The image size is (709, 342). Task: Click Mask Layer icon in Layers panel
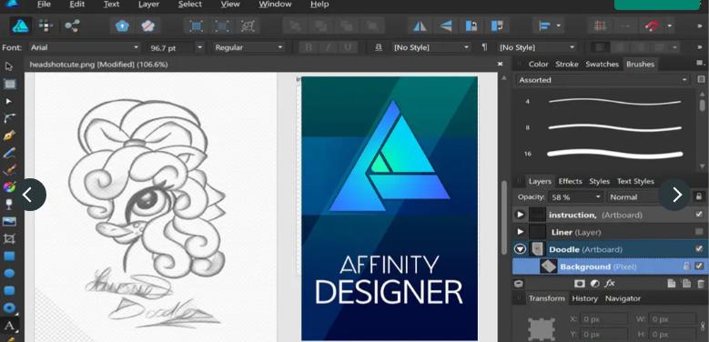(x=579, y=284)
